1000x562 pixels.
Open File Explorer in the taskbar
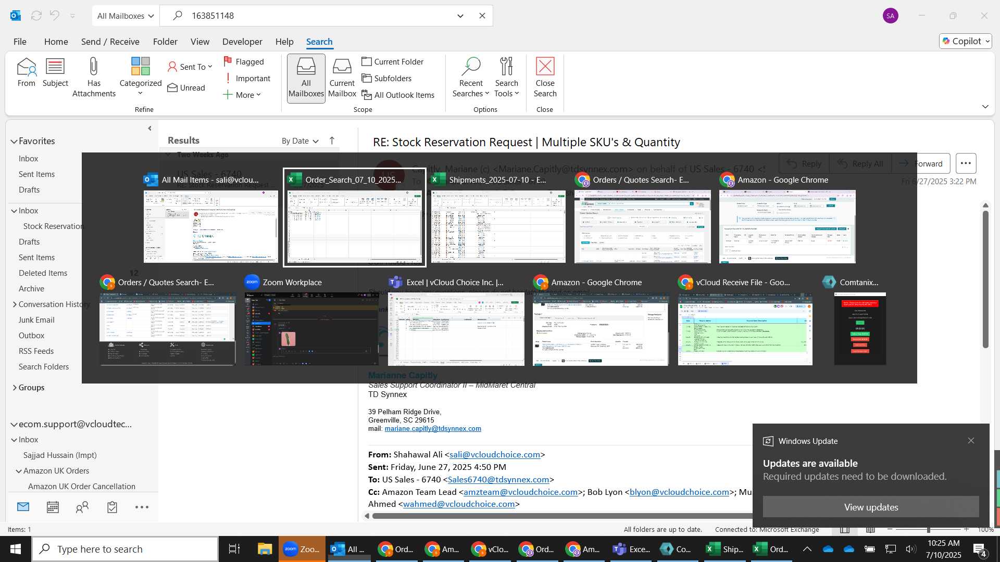coord(265,549)
